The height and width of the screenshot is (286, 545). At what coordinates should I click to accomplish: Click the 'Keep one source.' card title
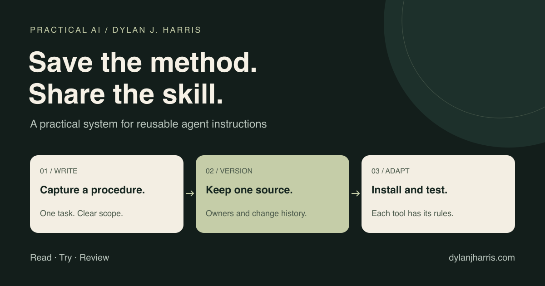(x=249, y=190)
